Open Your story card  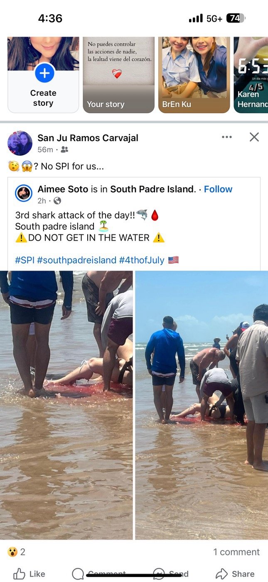point(119,75)
